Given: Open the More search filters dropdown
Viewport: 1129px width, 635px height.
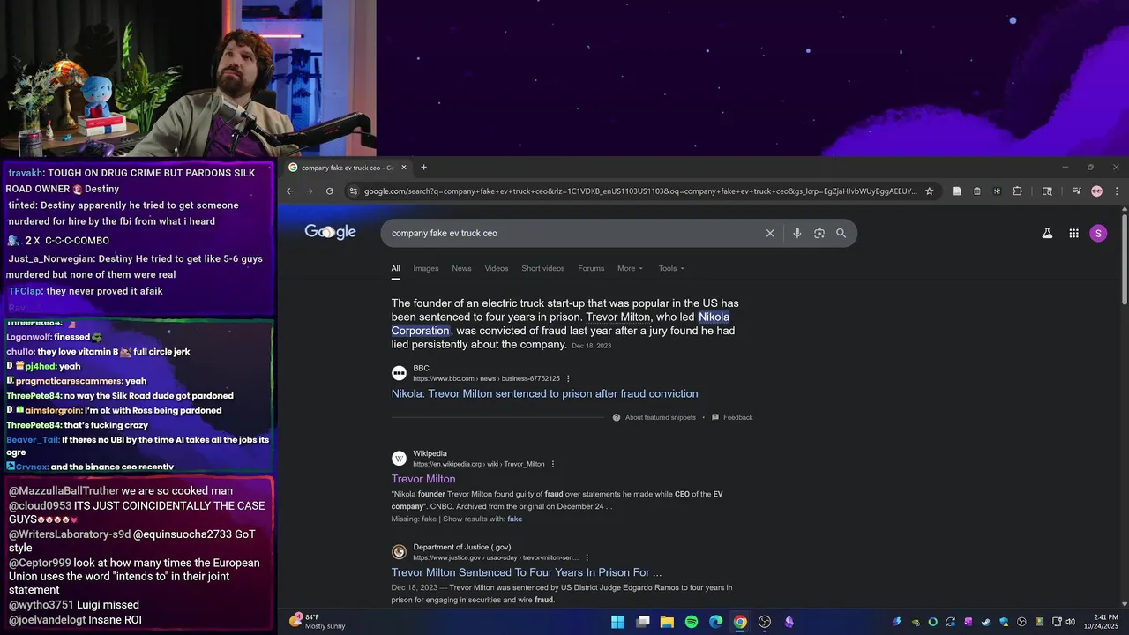Looking at the screenshot, I should tap(630, 268).
